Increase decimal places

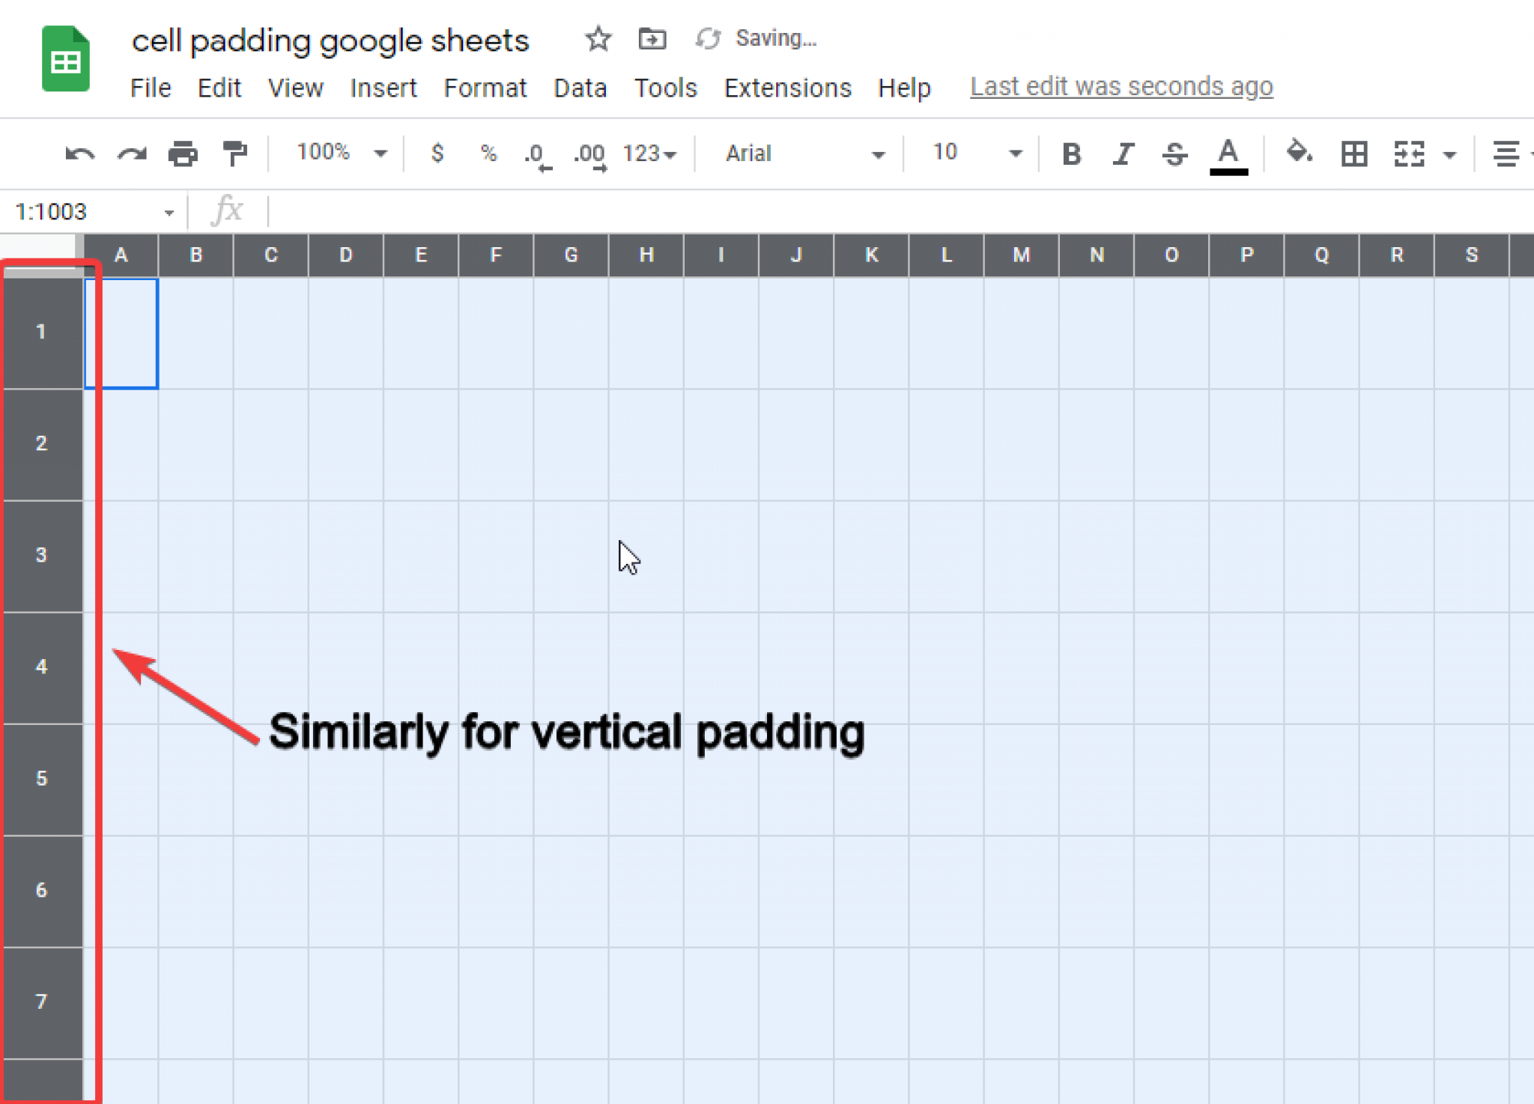[x=590, y=156]
